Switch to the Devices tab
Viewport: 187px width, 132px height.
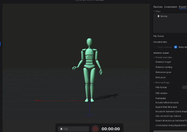(158, 7)
